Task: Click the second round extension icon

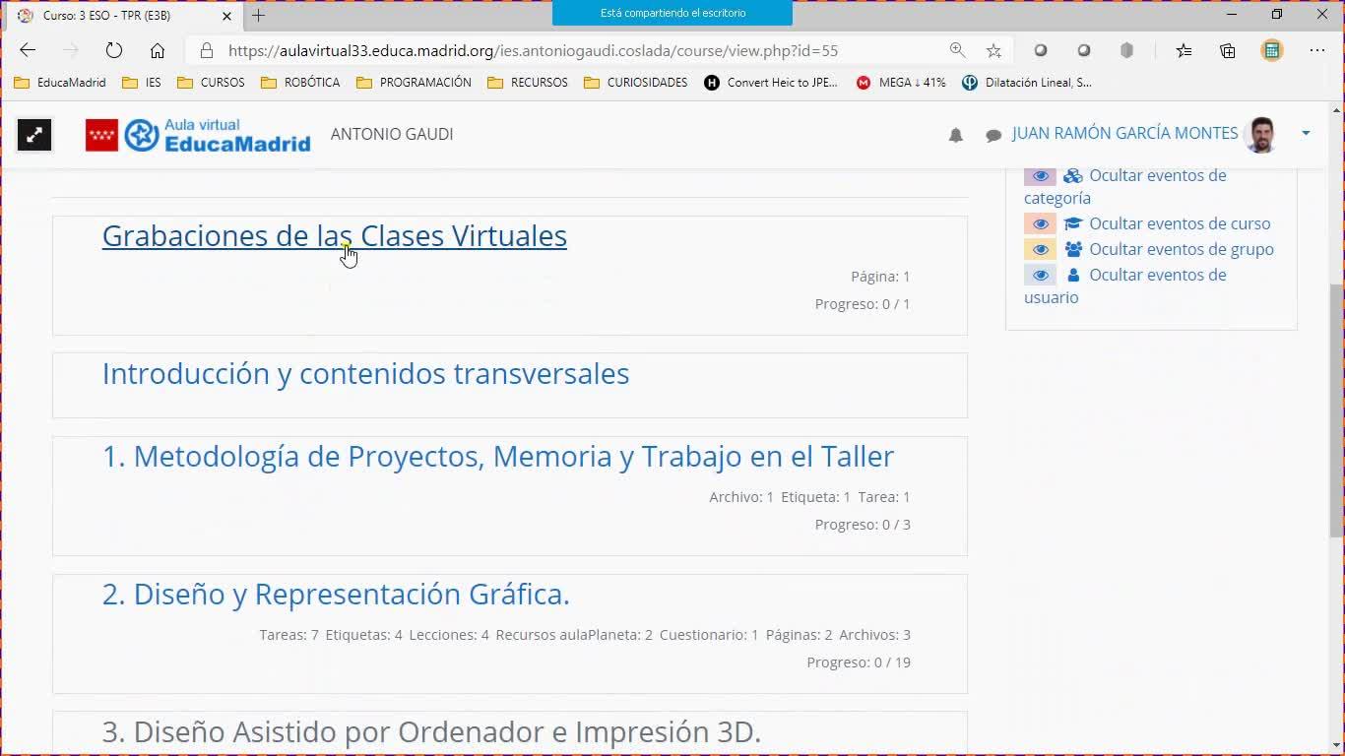Action: pyautogui.click(x=1084, y=50)
